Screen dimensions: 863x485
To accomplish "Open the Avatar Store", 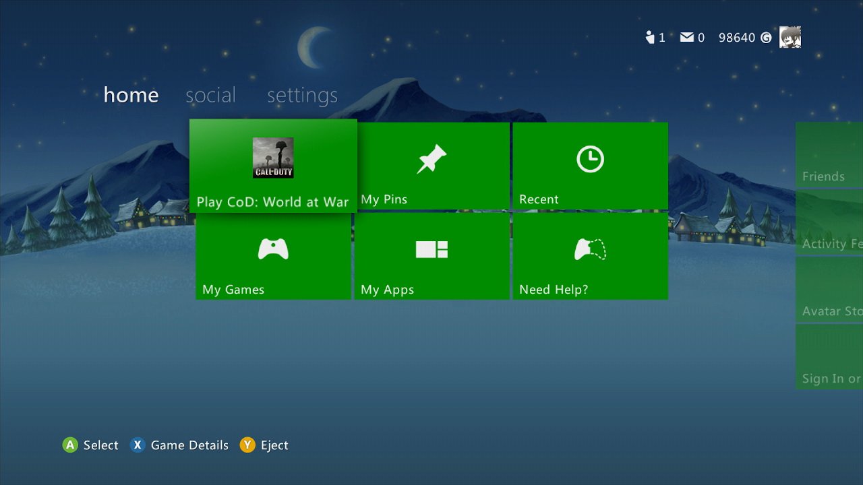I will 831,290.
